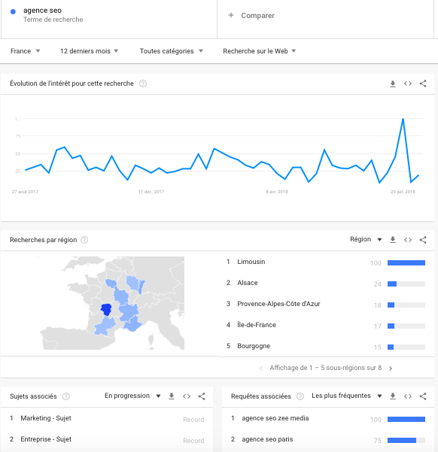
Task: Share the interest evolution chart
Action: click(x=423, y=83)
